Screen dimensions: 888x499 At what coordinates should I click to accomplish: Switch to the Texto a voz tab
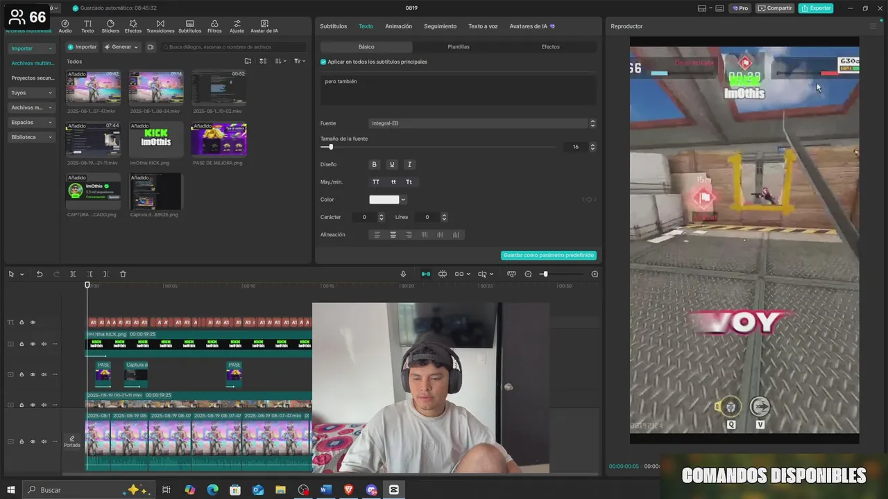[483, 26]
